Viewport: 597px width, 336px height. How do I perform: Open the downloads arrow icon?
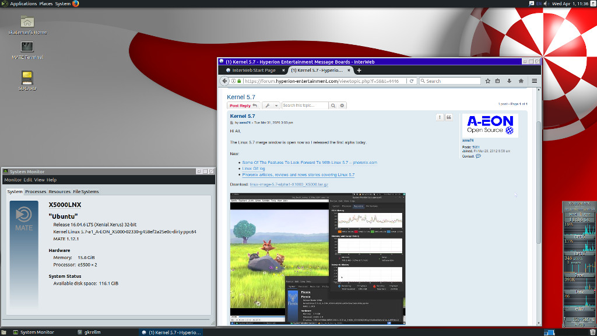pos(509,80)
